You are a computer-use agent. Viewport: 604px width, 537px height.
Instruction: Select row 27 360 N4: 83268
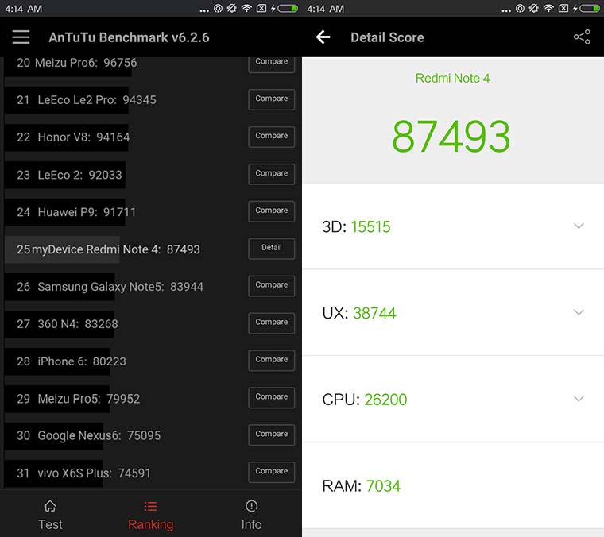point(150,324)
